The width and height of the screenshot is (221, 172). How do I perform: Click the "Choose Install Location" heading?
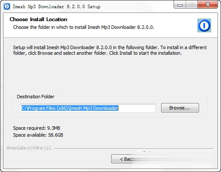tap(38, 19)
